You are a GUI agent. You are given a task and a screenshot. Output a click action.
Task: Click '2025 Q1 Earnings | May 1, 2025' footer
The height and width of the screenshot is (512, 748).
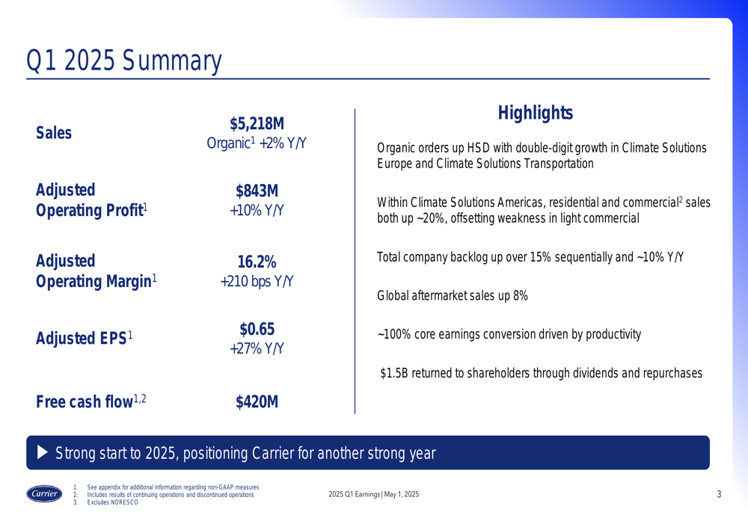(x=373, y=494)
